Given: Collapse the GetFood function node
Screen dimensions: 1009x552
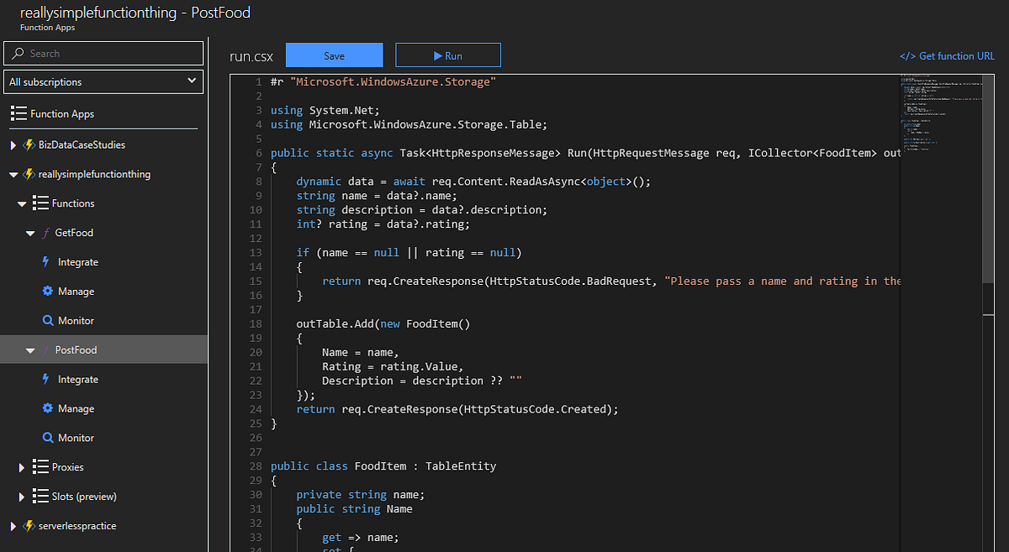Looking at the screenshot, I should point(30,233).
